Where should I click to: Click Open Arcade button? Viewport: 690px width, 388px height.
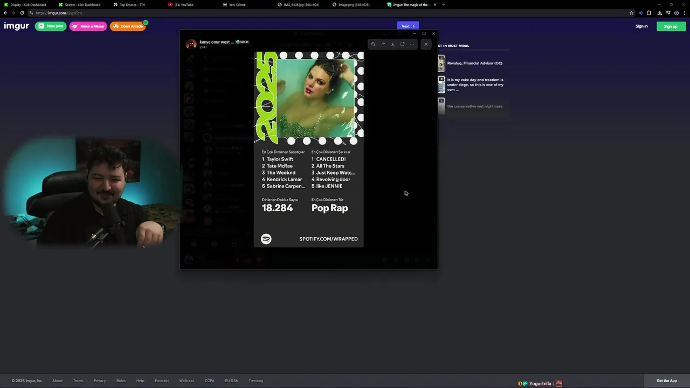[x=128, y=26]
